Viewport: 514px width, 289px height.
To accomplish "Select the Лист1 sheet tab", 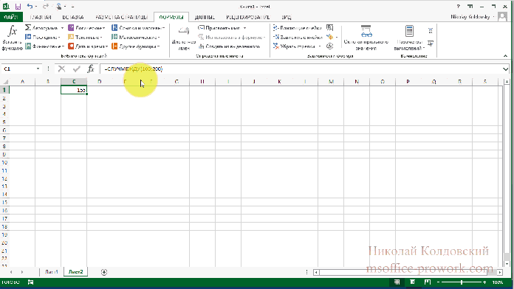I will tap(52, 272).
